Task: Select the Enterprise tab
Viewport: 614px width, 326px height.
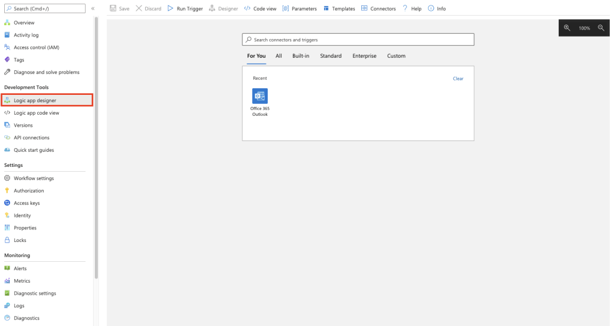Action: click(364, 56)
